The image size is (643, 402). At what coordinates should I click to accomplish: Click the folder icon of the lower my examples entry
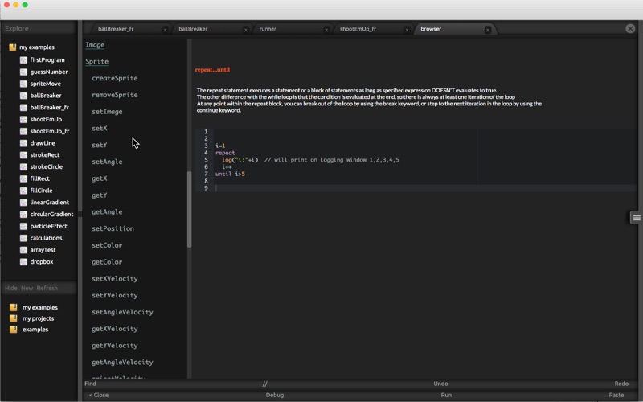pos(14,307)
